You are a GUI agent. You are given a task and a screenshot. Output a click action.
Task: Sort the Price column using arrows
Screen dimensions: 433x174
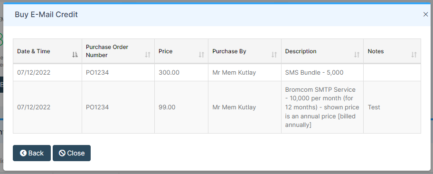pyautogui.click(x=201, y=55)
